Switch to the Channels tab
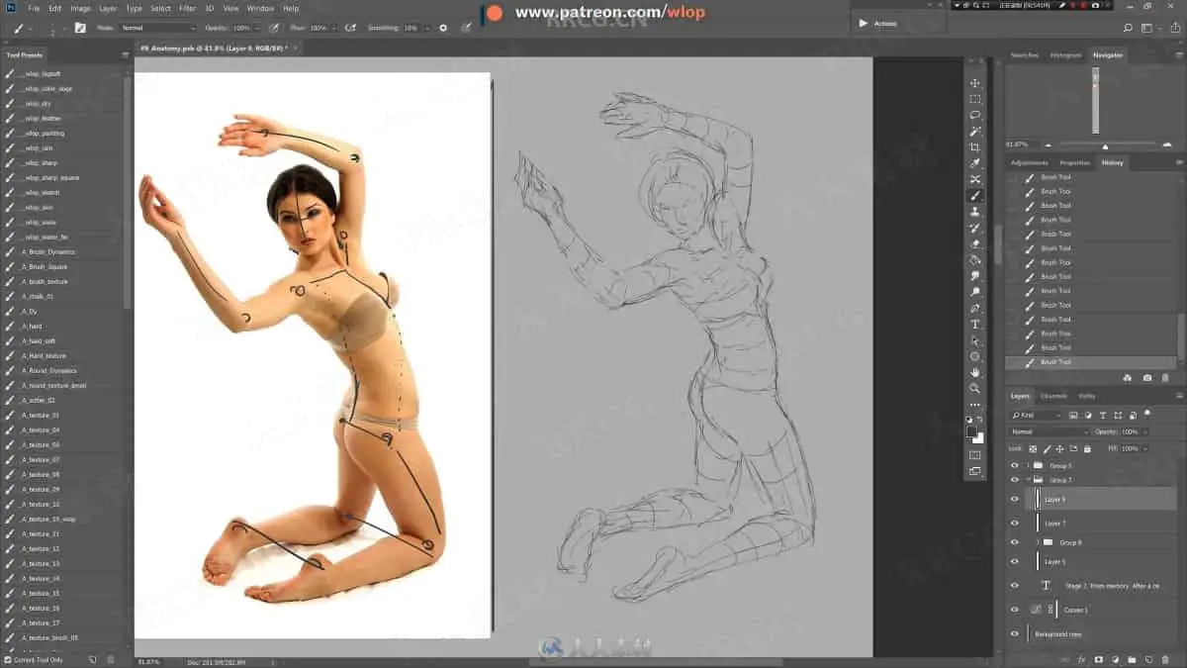1187x668 pixels. 1052,396
